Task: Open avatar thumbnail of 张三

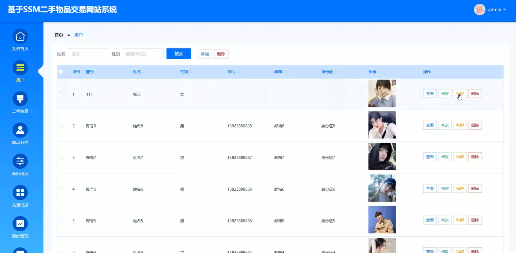Action: (382, 93)
